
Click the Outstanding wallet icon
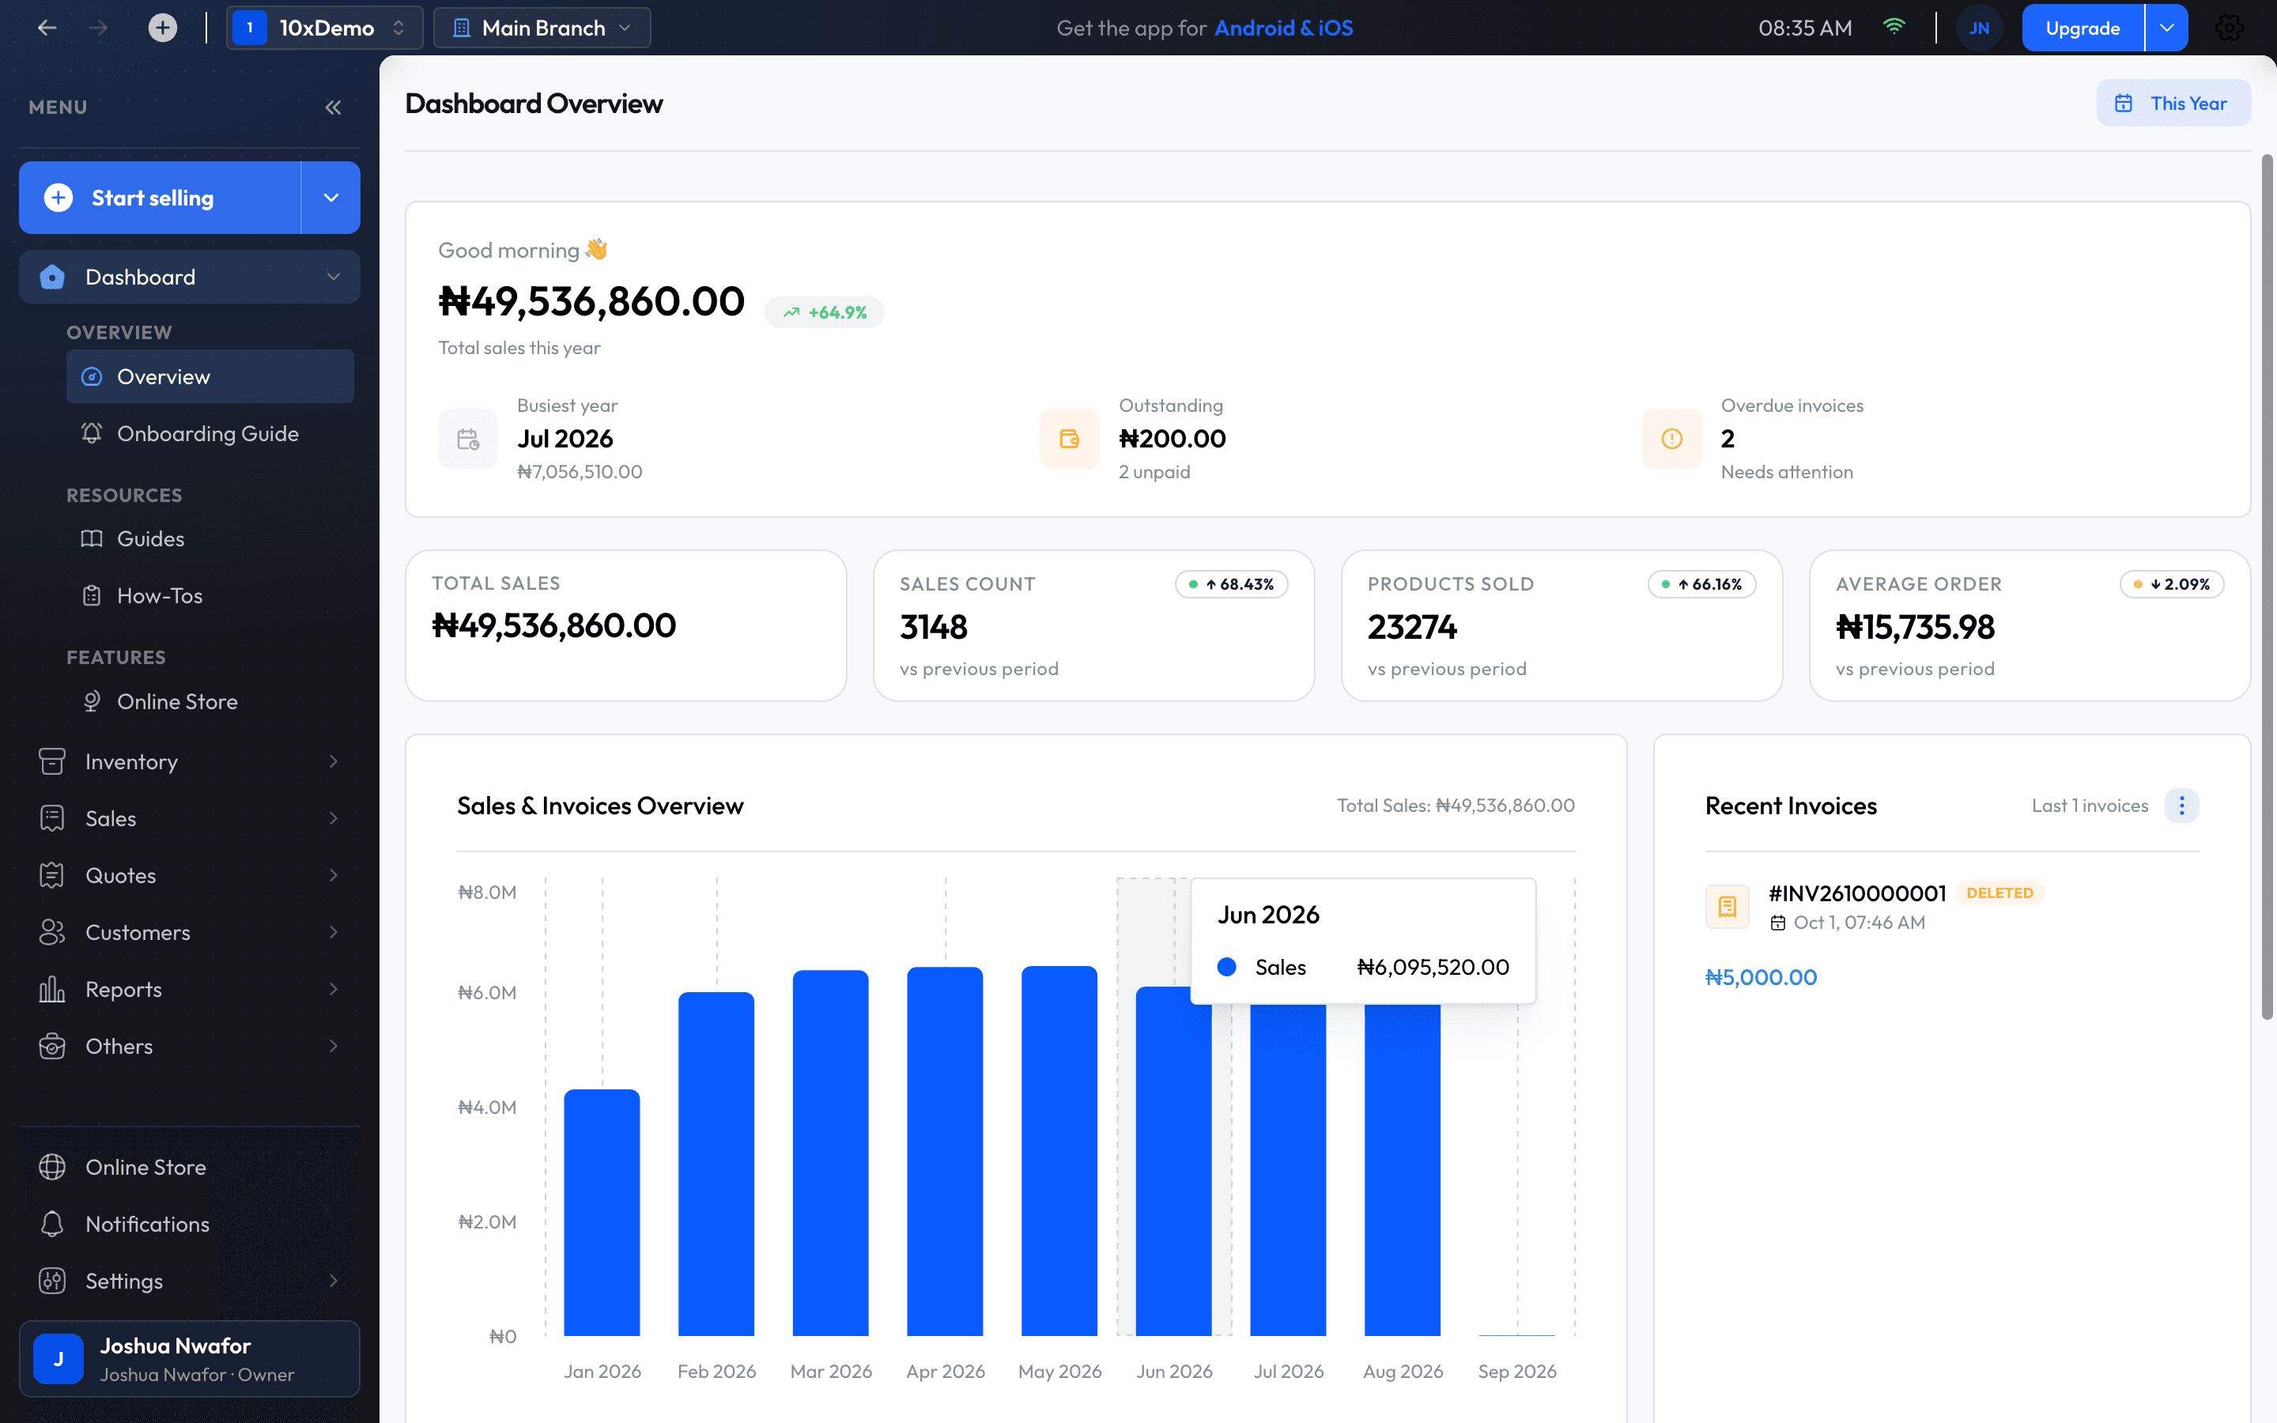(x=1070, y=439)
